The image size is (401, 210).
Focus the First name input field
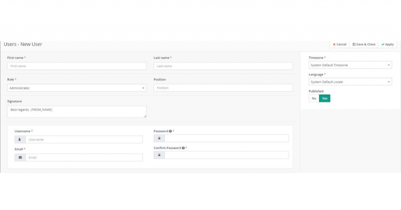(77, 66)
